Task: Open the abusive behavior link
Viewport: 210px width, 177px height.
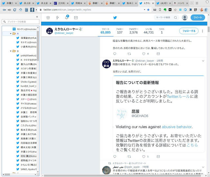Action: [x=177, y=127]
